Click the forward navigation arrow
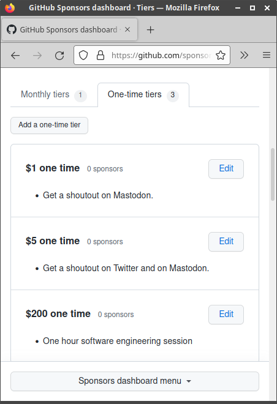The width and height of the screenshot is (277, 404). point(37,55)
